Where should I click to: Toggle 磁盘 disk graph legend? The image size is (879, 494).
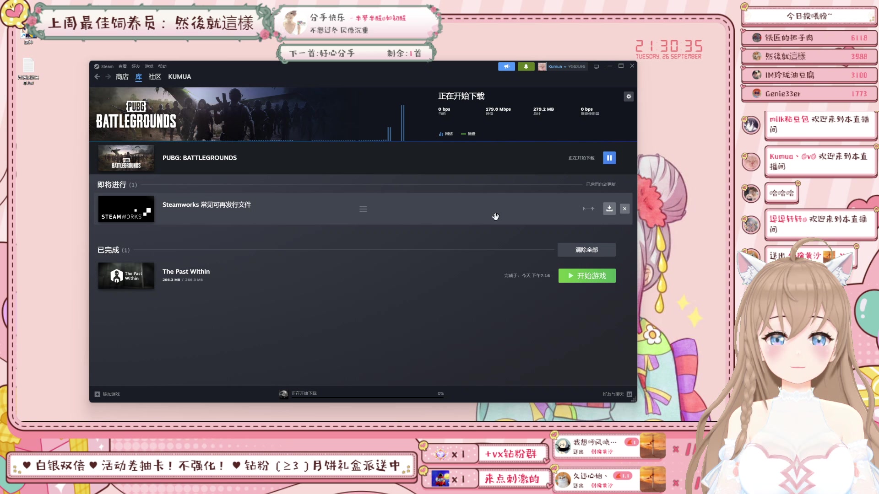468,134
